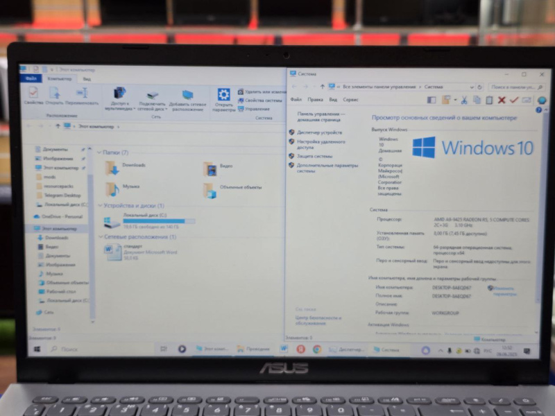Switch to the Компьютер ribbon tab

click(x=60, y=78)
